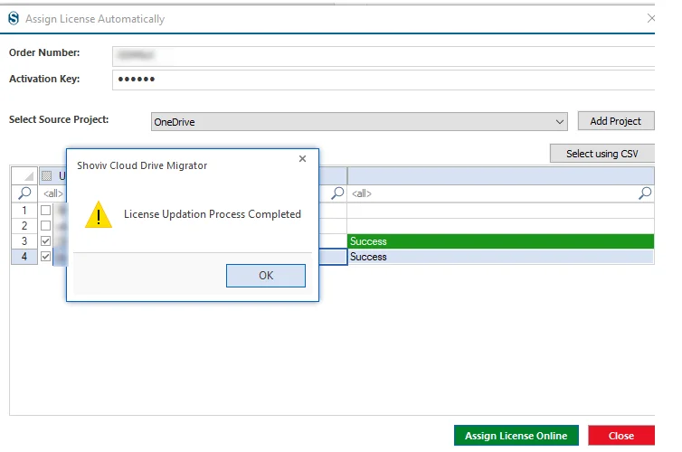Select row header number 4

click(24, 257)
